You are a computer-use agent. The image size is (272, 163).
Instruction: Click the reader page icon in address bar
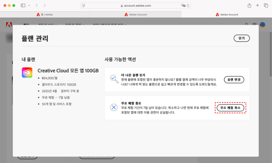click(x=84, y=6)
